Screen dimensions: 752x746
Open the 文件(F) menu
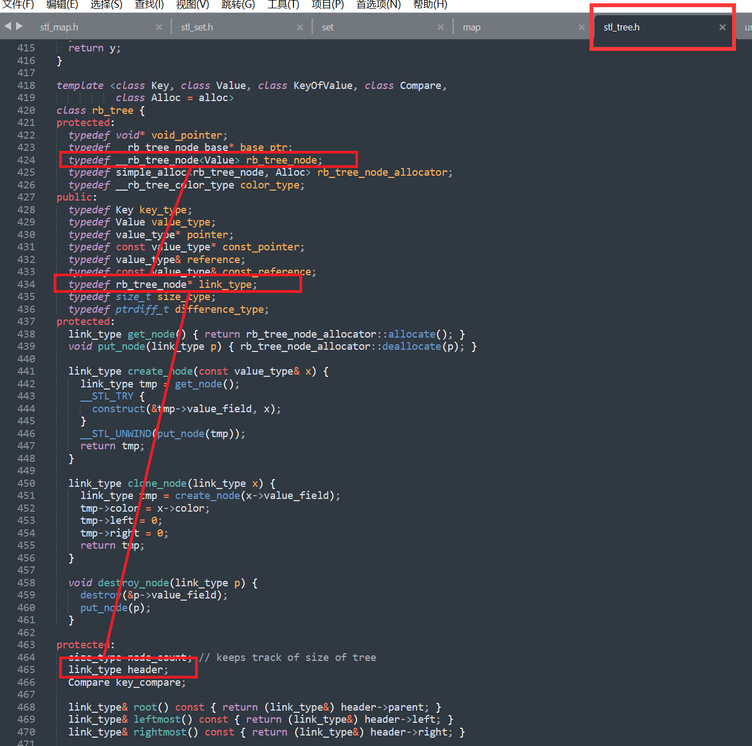[x=18, y=4]
